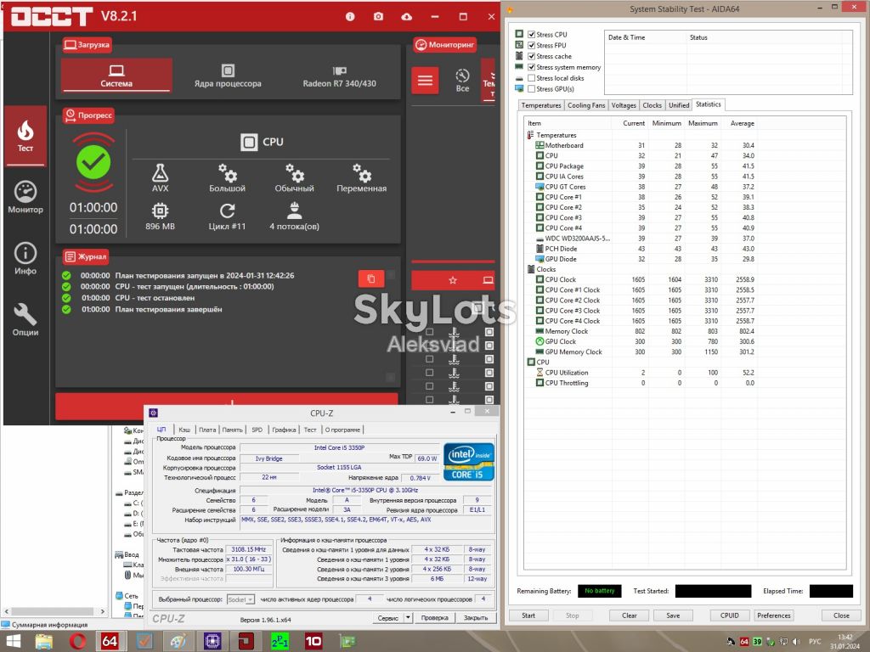870x652 pixels.
Task: Click the Item column header in Statistics
Action: pos(567,123)
